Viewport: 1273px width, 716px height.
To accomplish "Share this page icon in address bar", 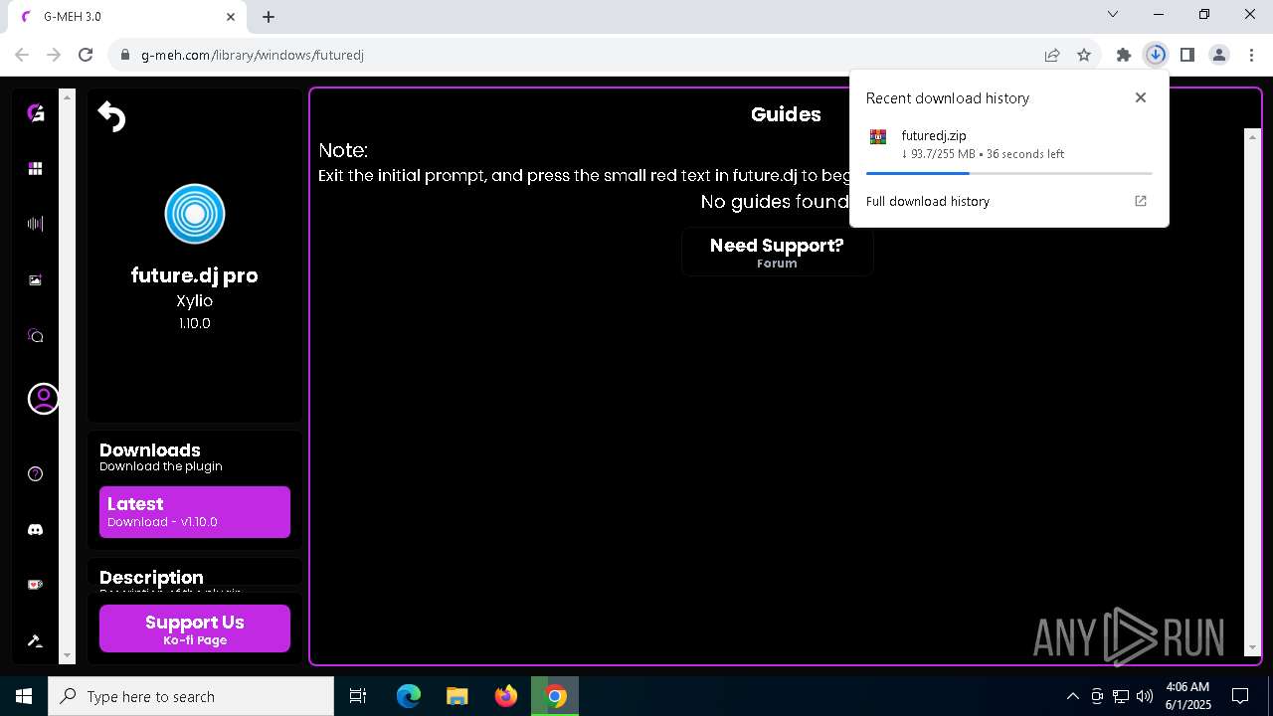I will 1052,55.
